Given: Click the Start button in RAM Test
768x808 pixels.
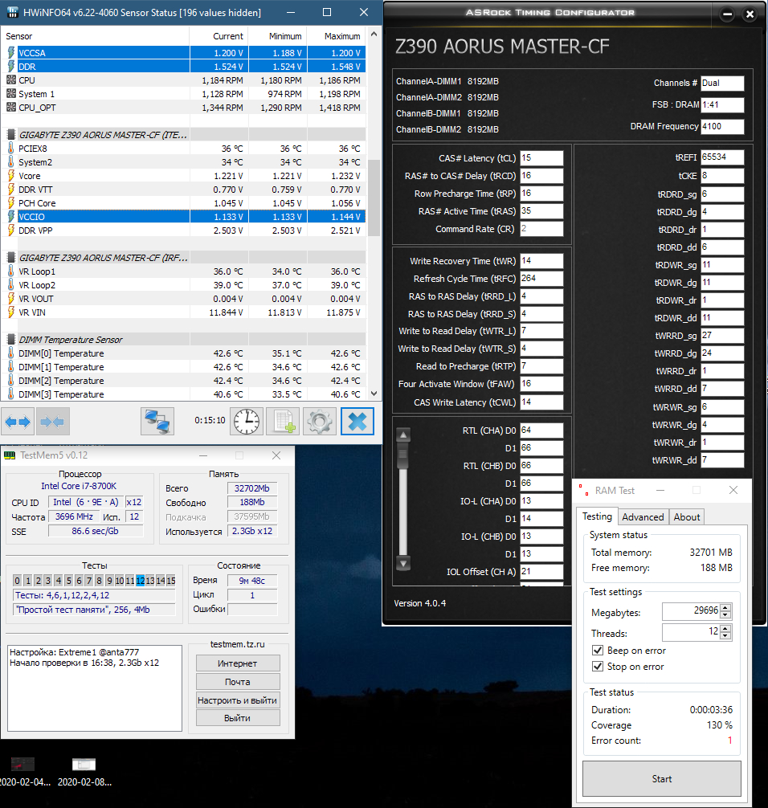Looking at the screenshot, I should (x=662, y=778).
